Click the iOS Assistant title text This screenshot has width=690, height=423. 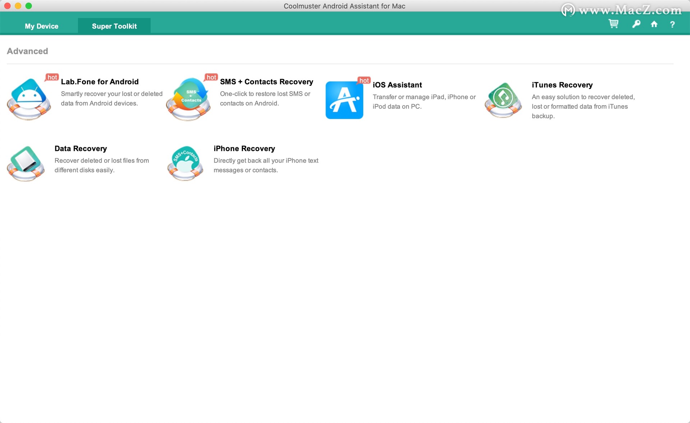(397, 85)
